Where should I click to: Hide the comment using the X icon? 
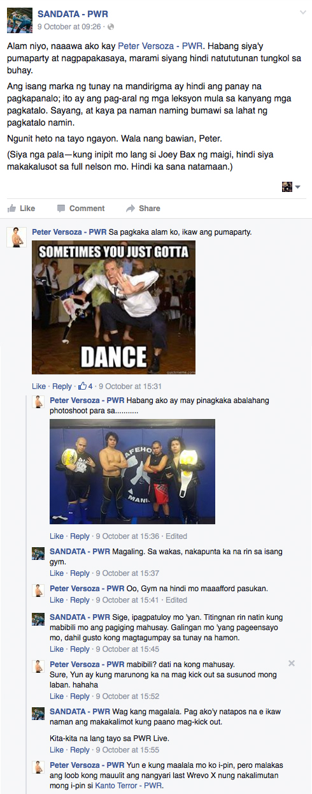point(292,663)
